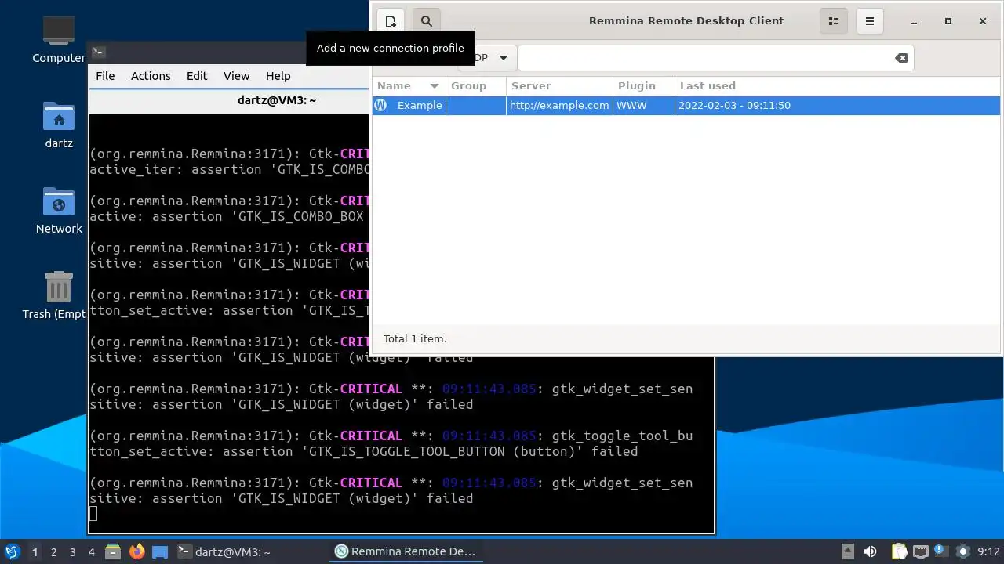Viewport: 1004px width, 564px height.
Task: Sort connections by Group column
Action: [476, 85]
